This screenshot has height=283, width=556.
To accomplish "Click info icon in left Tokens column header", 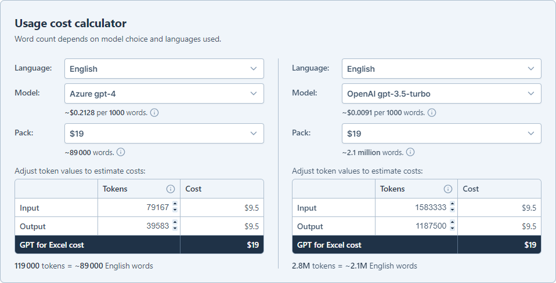I will (171, 189).
